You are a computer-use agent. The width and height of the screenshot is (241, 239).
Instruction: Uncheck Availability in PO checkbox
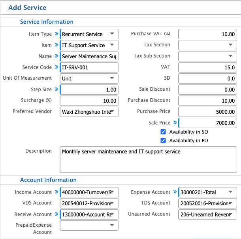point(163,140)
